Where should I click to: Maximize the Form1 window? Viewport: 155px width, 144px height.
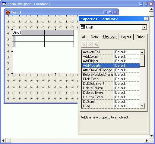[110, 12]
